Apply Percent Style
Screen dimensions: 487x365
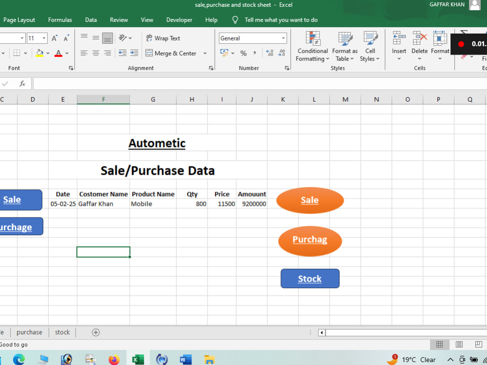click(243, 53)
